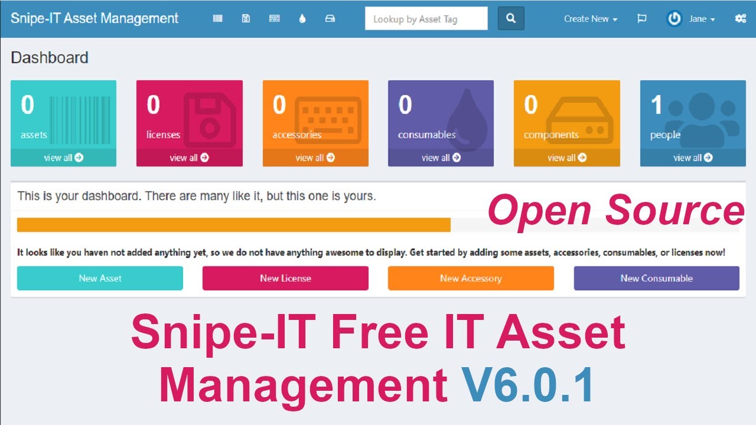The width and height of the screenshot is (756, 425).
Task: Click the orange progress bar
Action: [234, 225]
